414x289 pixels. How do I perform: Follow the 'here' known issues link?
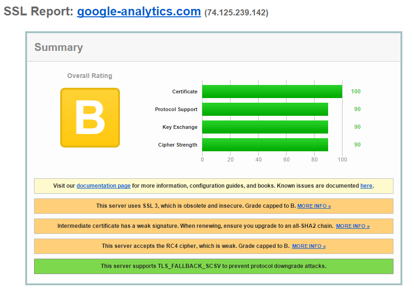366,186
